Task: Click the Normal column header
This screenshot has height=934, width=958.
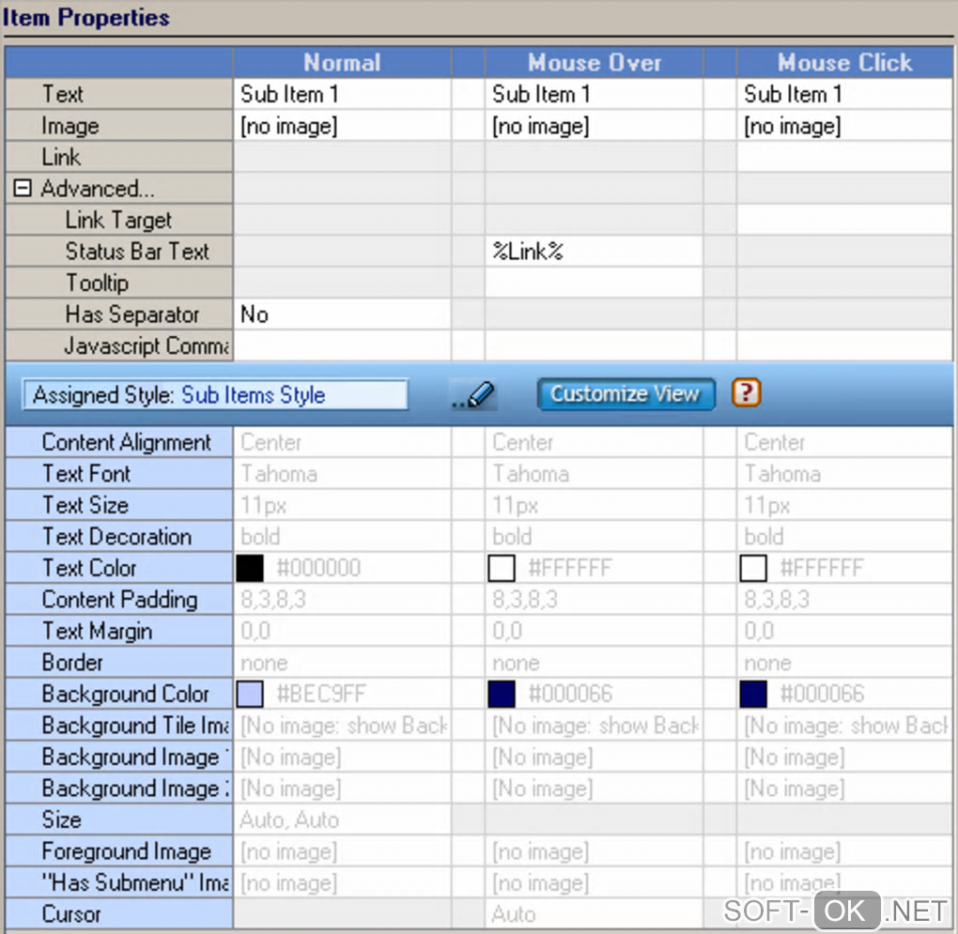Action: coord(342,62)
